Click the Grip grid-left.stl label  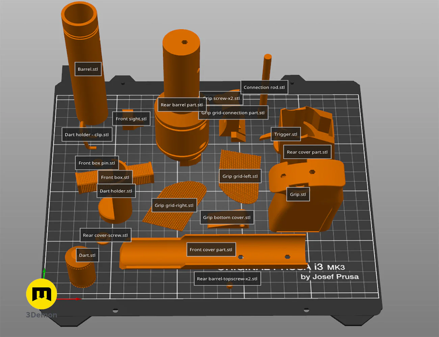pos(240,176)
